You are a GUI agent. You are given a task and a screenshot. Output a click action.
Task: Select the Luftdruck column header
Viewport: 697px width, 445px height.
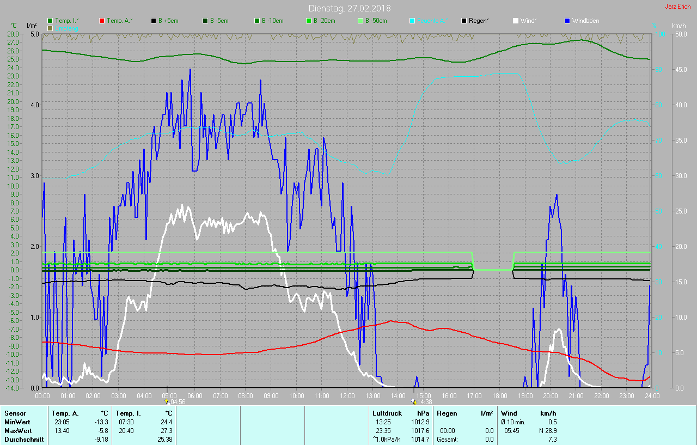pyautogui.click(x=387, y=413)
